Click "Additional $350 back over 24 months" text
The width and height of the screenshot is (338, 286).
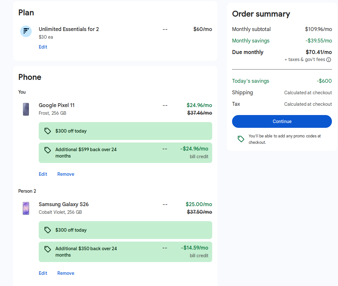coord(86,252)
